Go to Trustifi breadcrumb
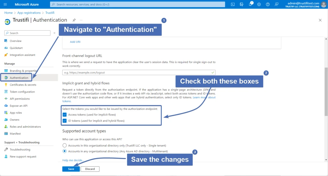Screen dimensions: 328x176 (50, 13)
